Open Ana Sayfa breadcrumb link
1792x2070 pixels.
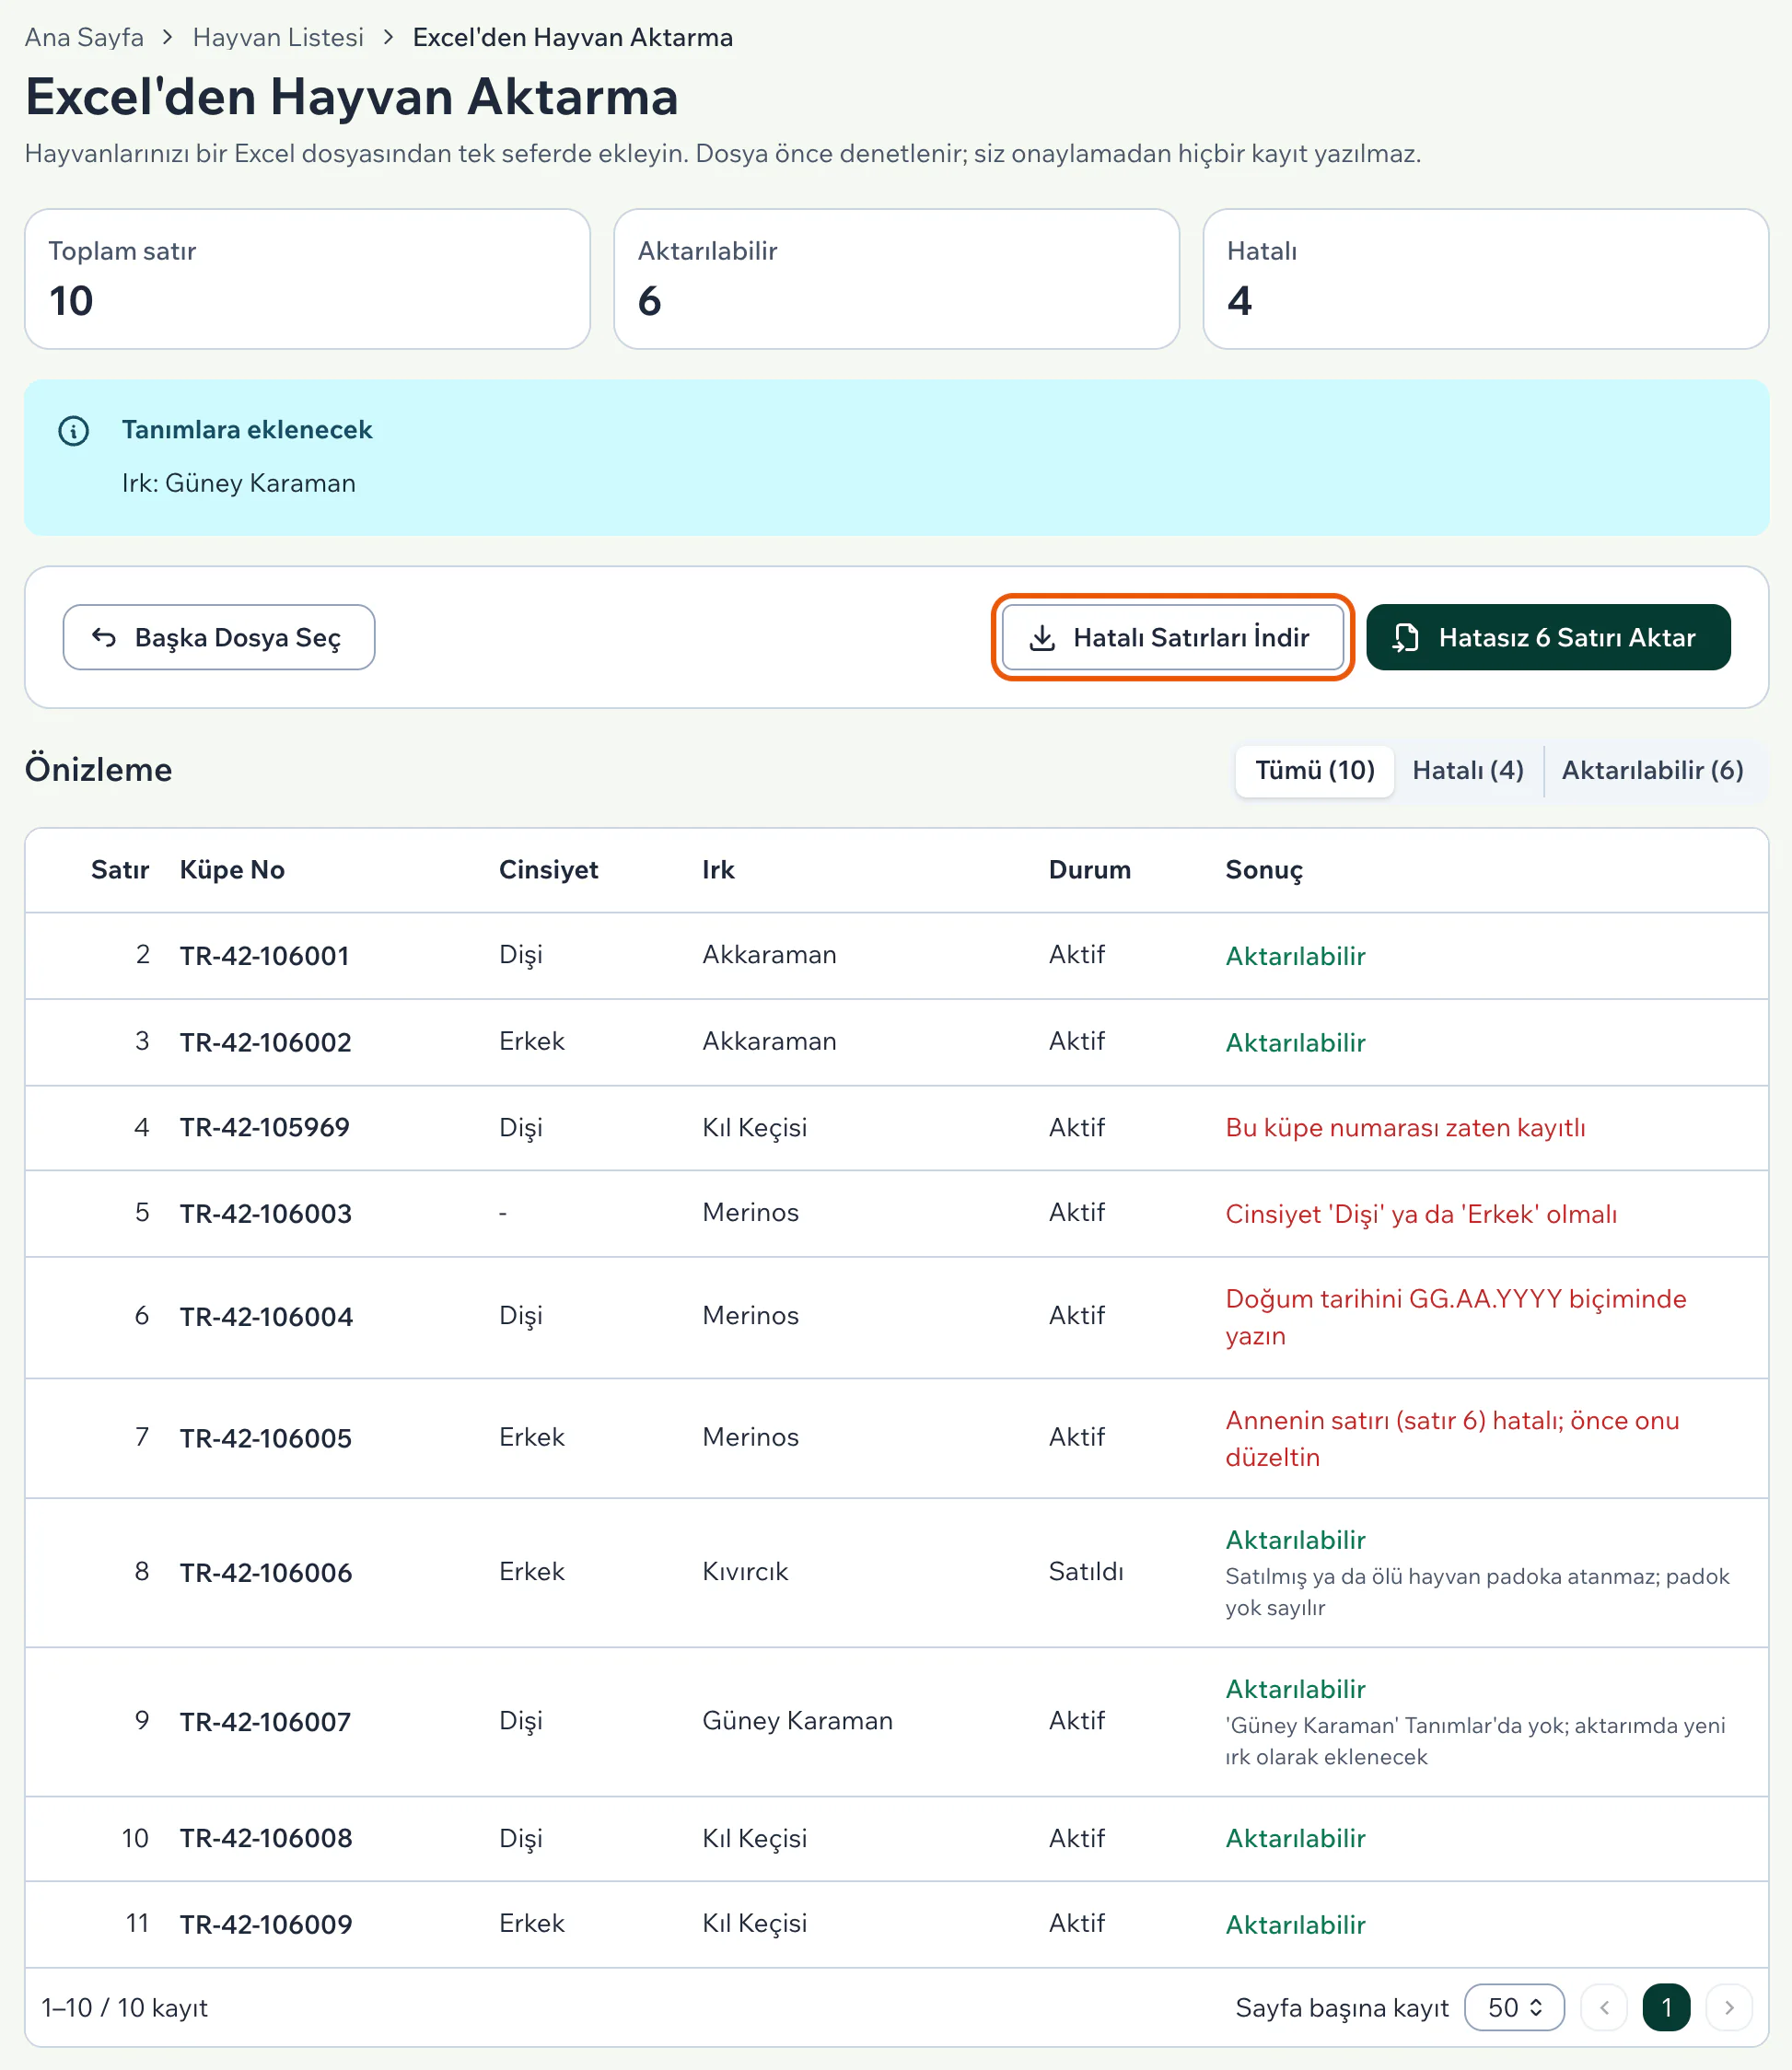[84, 37]
